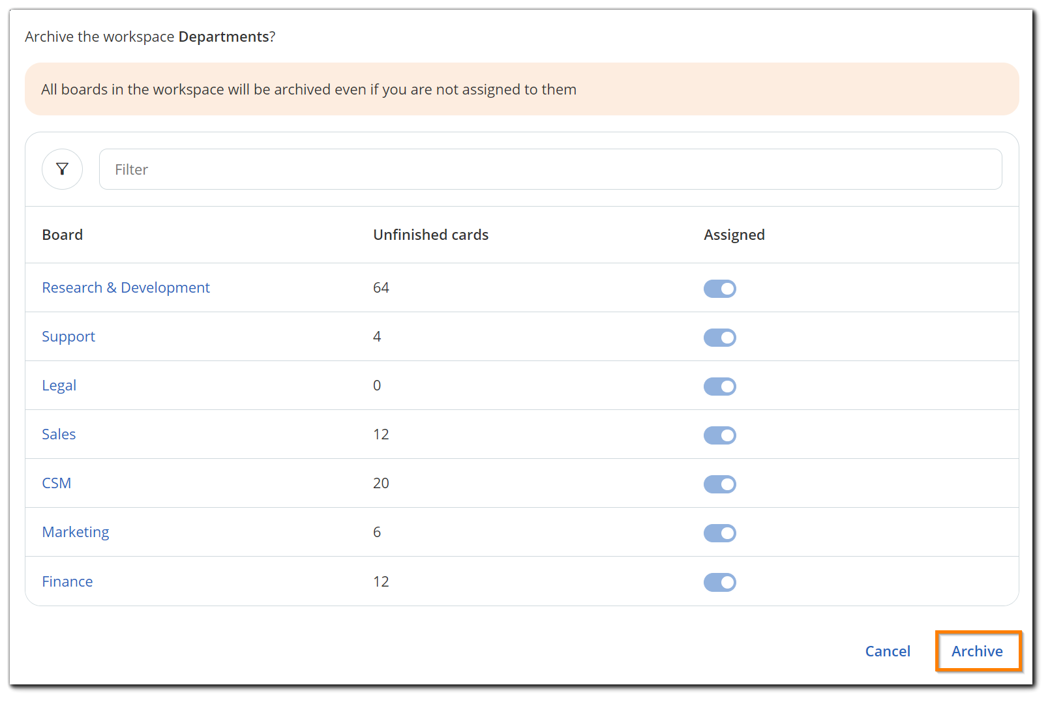Toggle Assigned switch for Sales board
This screenshot has width=1050, height=702.
click(719, 435)
